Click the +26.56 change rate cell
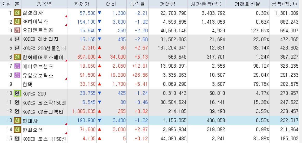The height and width of the screenshot is (143, 302). coord(140,75)
